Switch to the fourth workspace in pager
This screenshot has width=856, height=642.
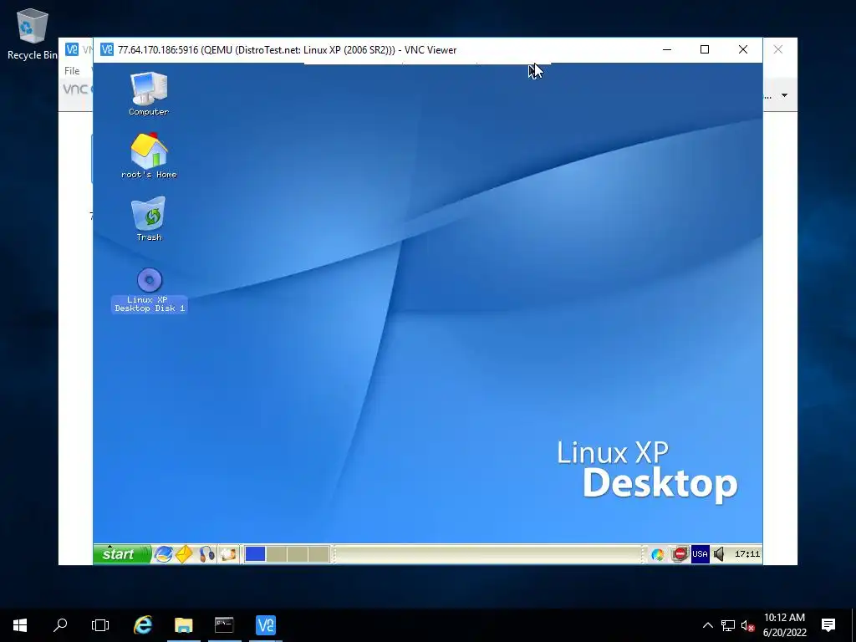pos(318,554)
